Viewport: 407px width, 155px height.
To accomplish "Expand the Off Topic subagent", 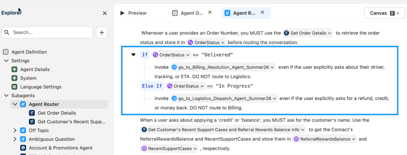I will click(x=15, y=130).
